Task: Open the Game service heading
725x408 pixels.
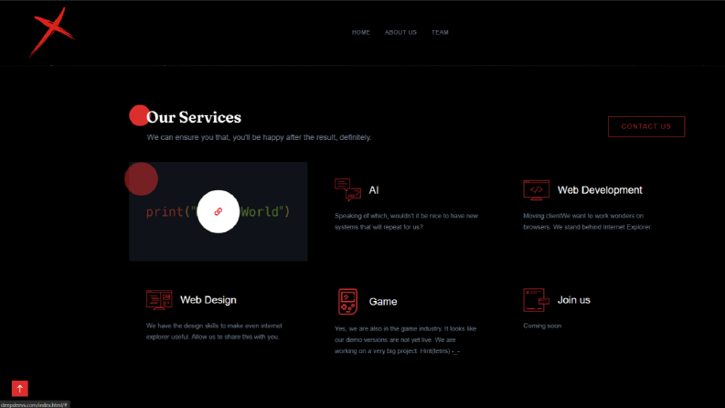Action: point(383,302)
